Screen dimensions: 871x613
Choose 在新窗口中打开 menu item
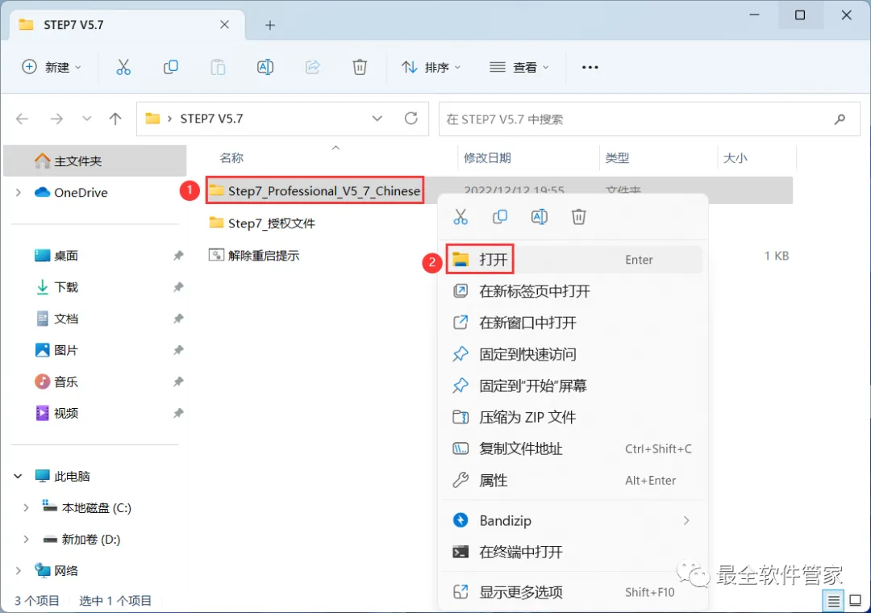click(x=573, y=323)
